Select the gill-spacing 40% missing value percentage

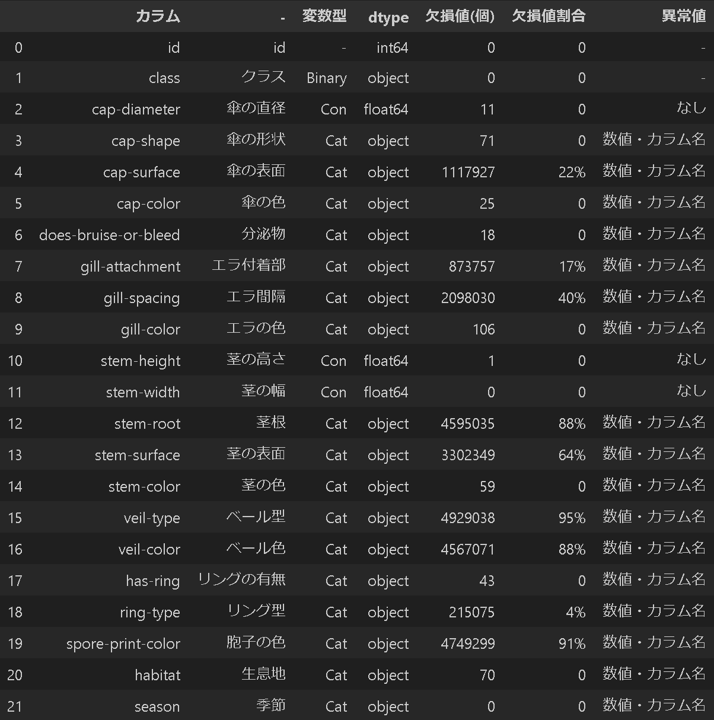[572, 298]
